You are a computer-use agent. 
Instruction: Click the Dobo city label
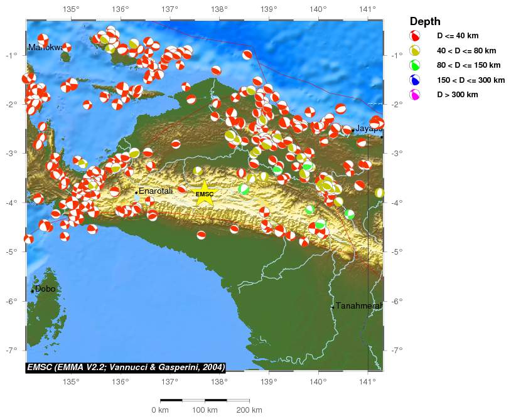tap(45, 289)
